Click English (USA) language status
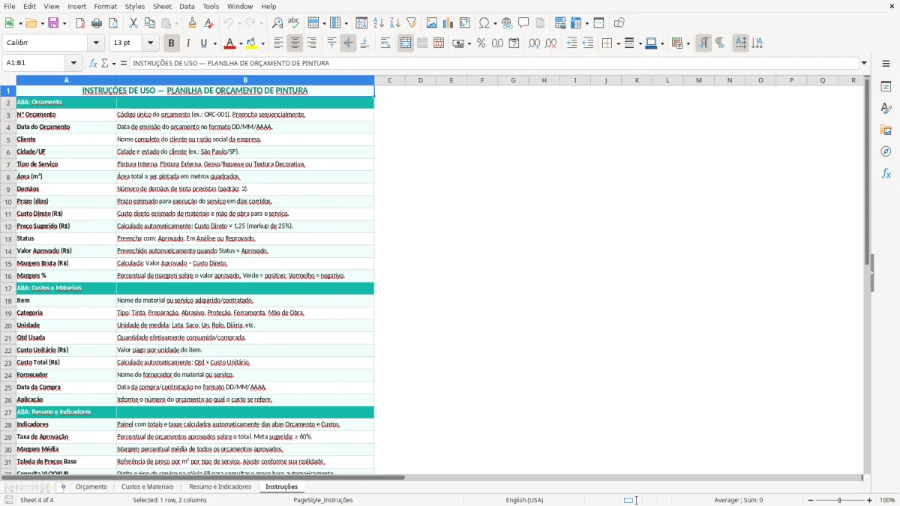This screenshot has height=506, width=900. pos(524,500)
